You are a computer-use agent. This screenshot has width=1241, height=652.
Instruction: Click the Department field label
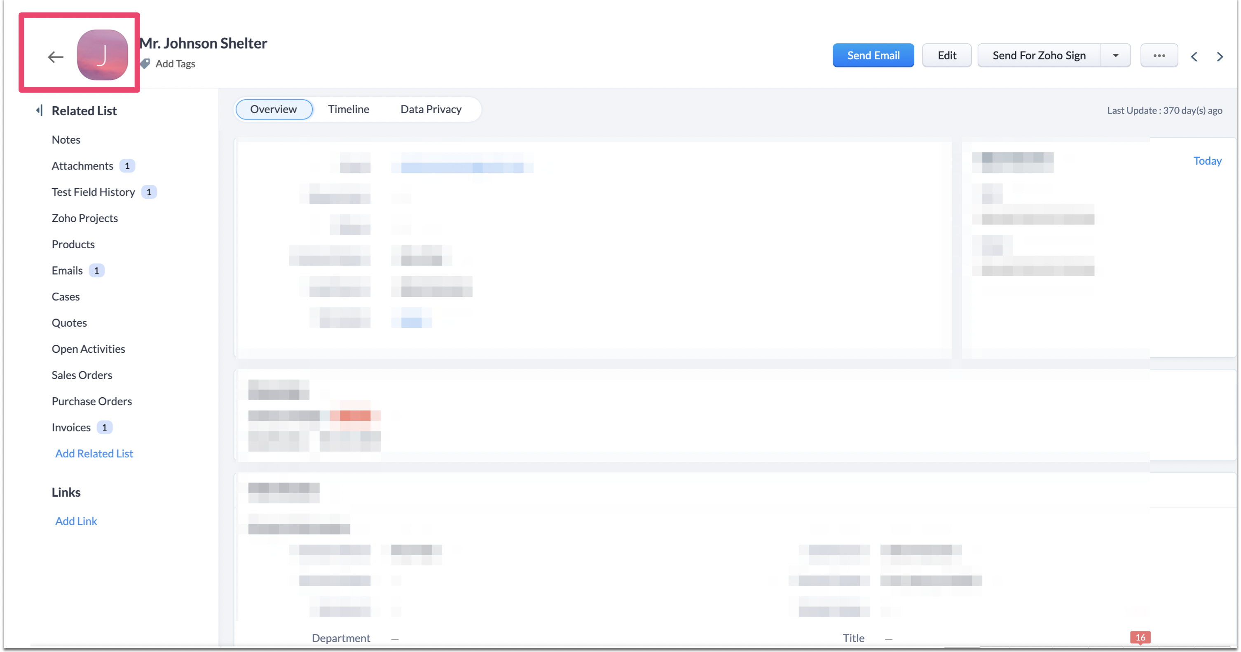coord(341,638)
